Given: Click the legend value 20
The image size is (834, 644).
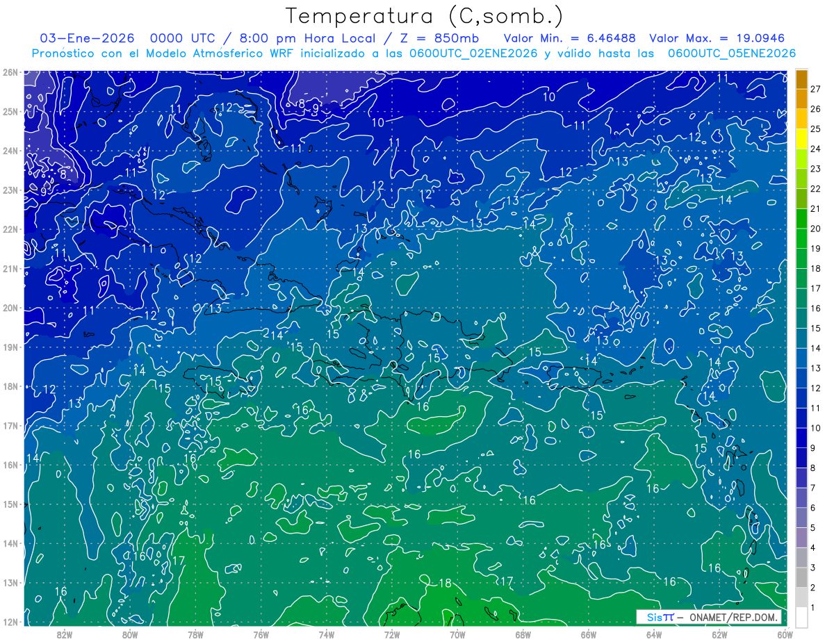Looking at the screenshot, I should click(815, 229).
